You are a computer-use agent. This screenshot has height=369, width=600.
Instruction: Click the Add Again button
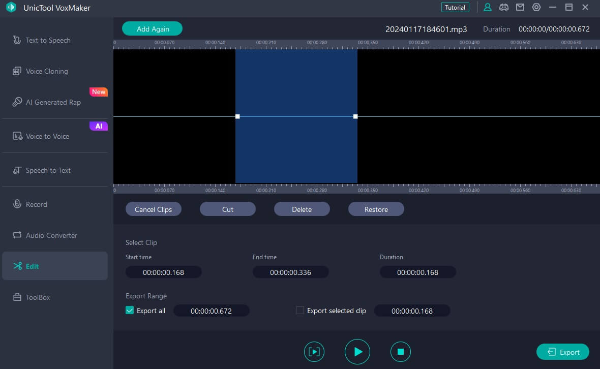(153, 28)
